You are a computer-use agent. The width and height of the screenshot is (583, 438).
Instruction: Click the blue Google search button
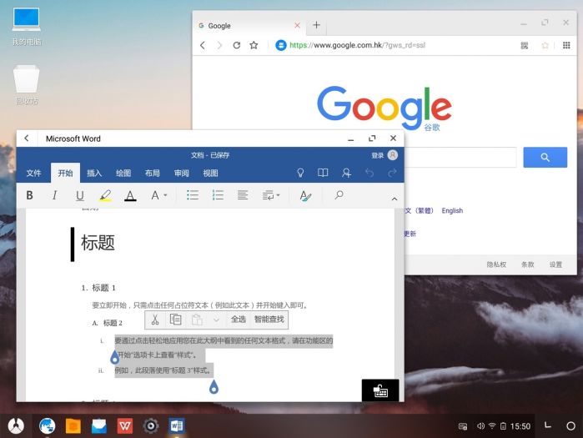click(x=545, y=158)
